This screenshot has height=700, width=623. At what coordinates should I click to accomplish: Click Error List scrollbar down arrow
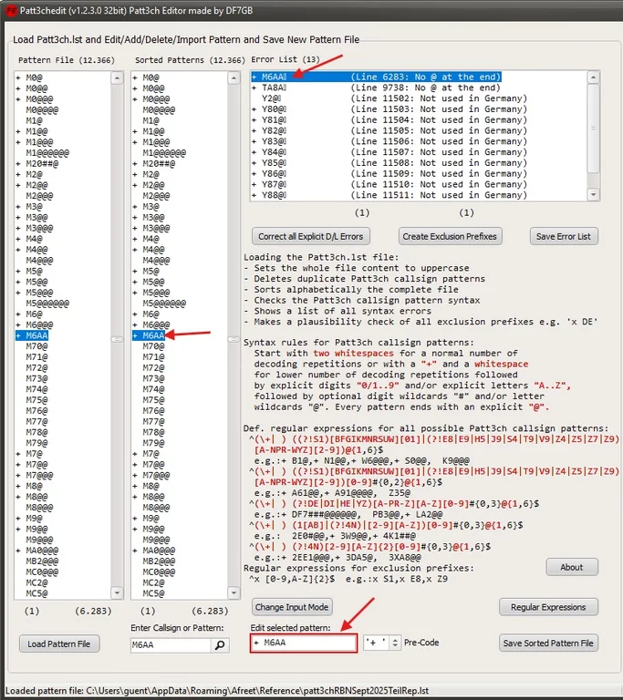coord(593,194)
